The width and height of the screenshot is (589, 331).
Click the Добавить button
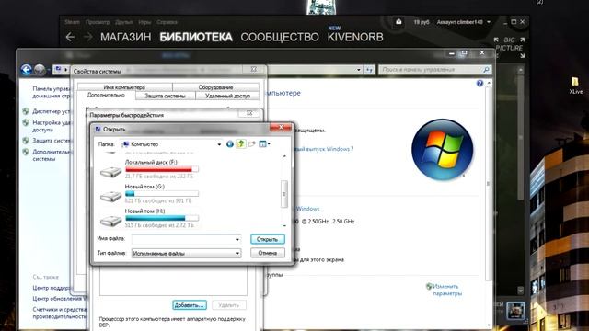(190, 305)
